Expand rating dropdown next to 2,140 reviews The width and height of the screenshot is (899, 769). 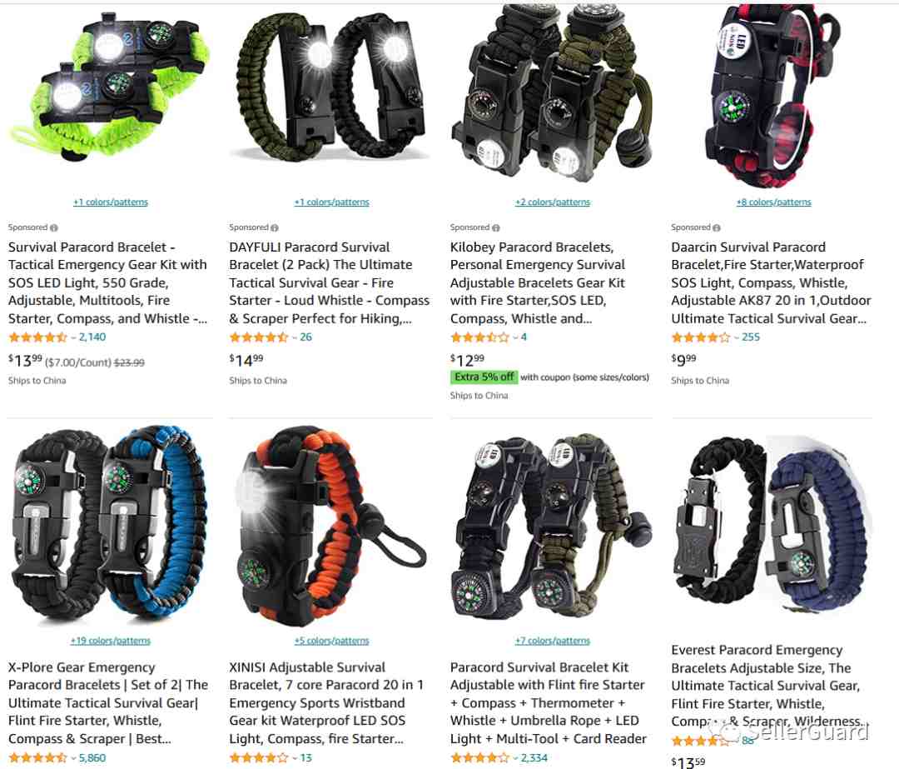pyautogui.click(x=73, y=337)
